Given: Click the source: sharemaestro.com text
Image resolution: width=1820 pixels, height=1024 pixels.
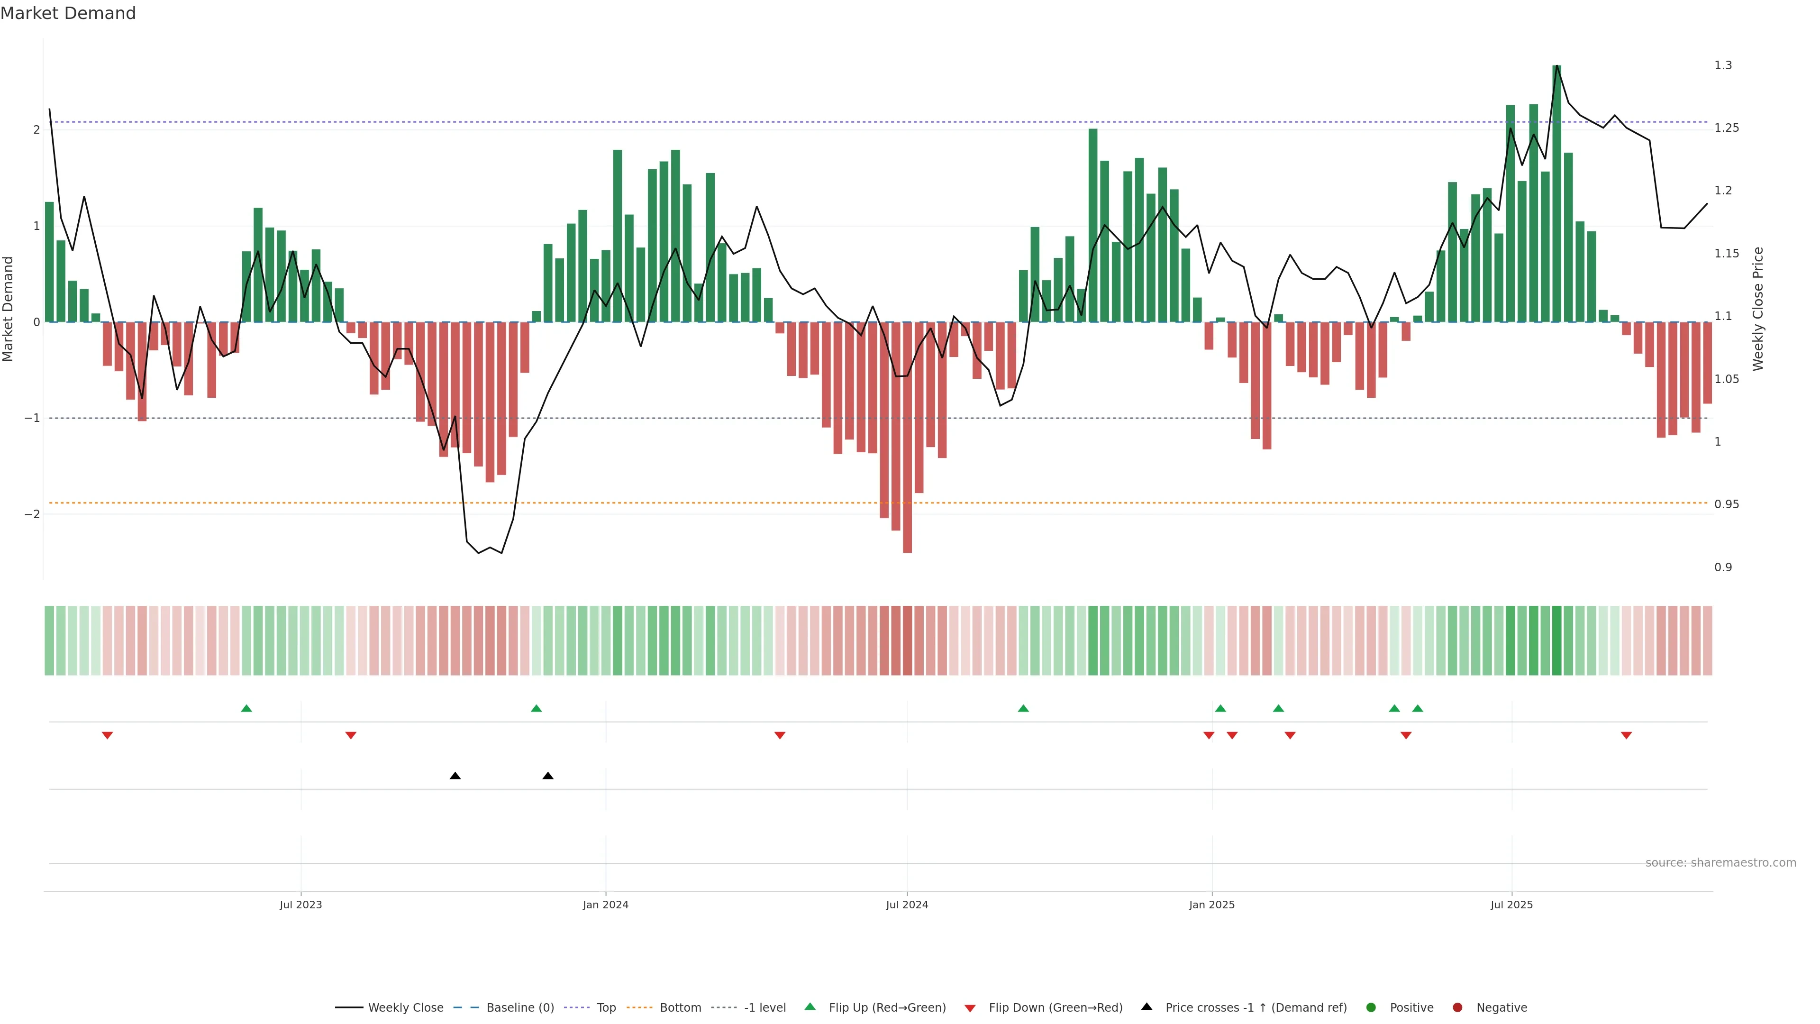Looking at the screenshot, I should pos(1720,862).
